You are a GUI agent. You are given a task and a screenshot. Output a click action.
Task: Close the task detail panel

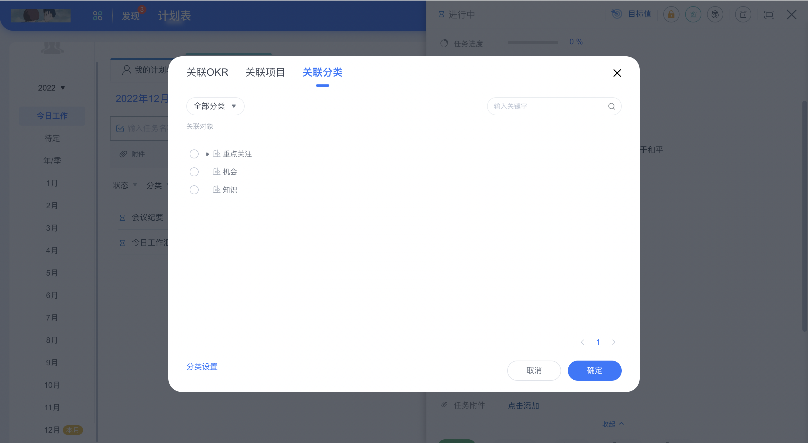click(791, 14)
